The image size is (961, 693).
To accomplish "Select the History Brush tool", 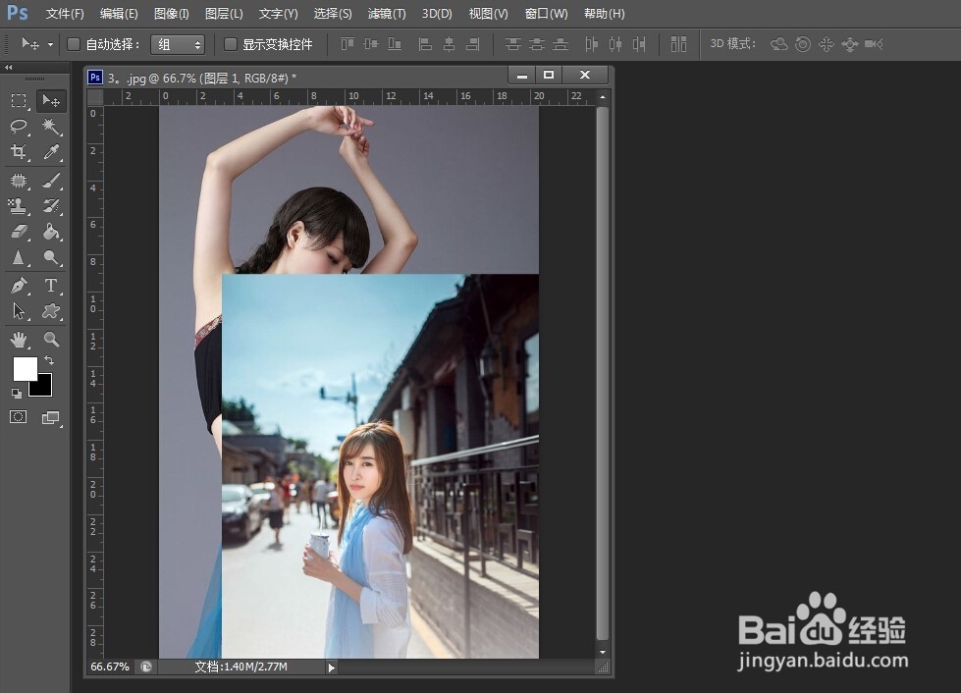I will (x=51, y=206).
